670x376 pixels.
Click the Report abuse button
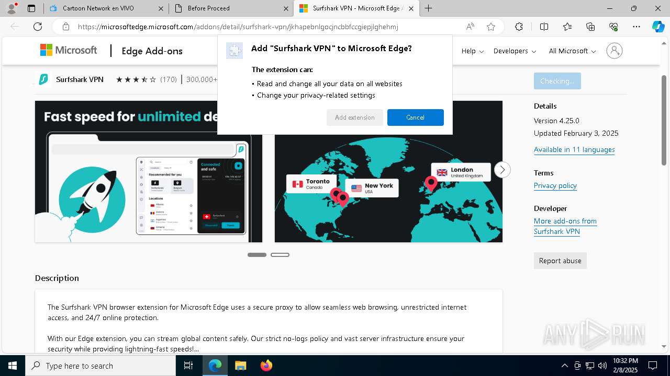coord(560,261)
